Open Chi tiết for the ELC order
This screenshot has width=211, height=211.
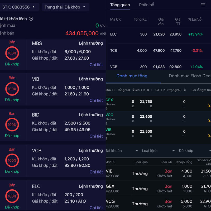96,208
